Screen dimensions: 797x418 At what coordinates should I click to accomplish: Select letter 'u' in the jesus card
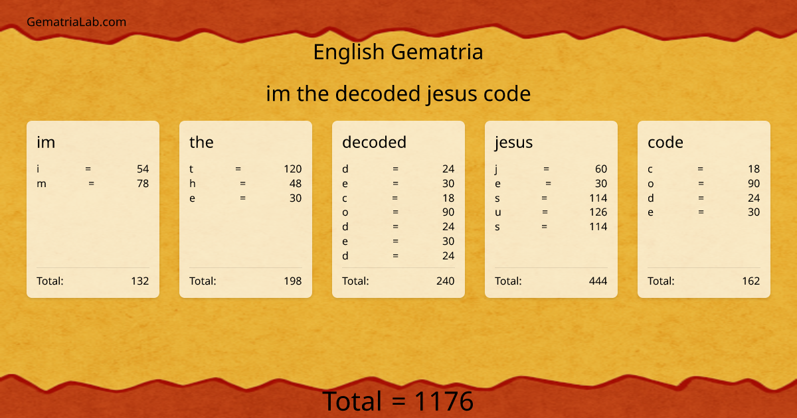coord(498,212)
